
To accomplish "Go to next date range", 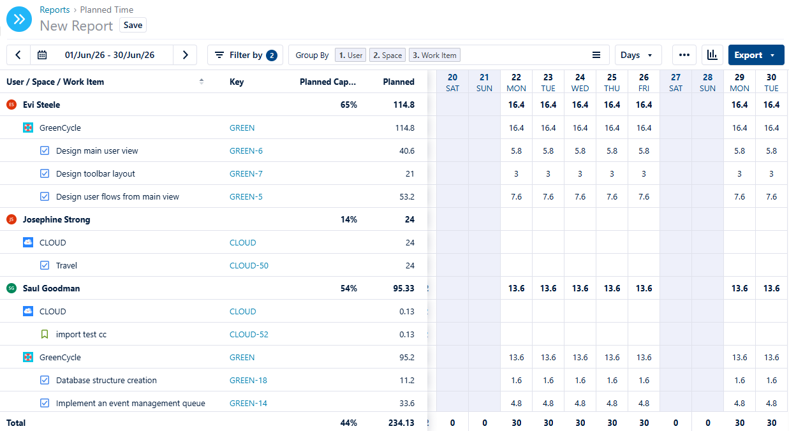I will [185, 55].
